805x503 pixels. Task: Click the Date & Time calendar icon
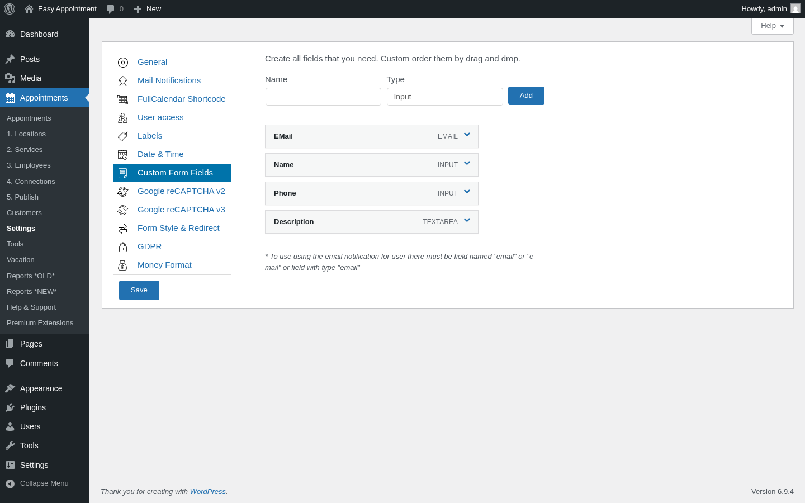point(123,155)
